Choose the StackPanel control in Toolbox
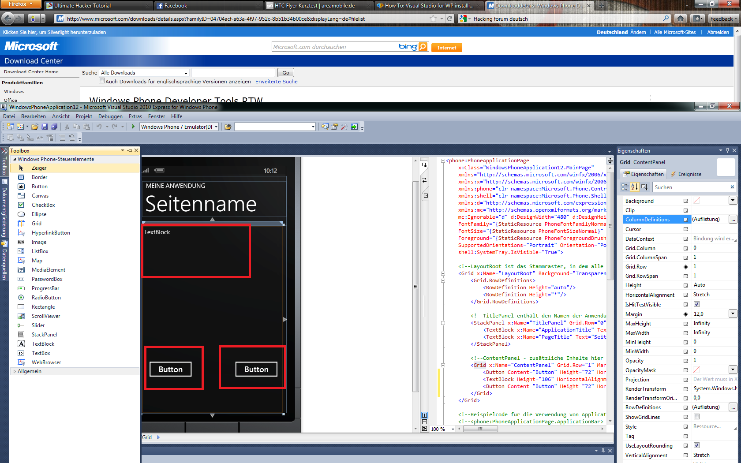Image resolution: width=741 pixels, height=463 pixels. (x=74, y=335)
